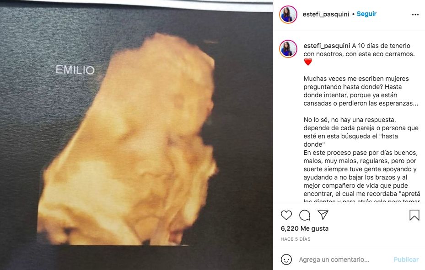Open the three-dot more options menu

(x=415, y=15)
